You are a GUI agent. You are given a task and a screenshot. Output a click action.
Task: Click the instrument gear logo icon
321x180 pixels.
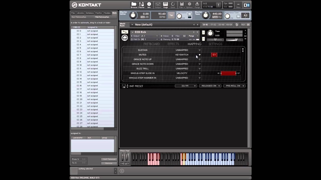click(x=125, y=38)
